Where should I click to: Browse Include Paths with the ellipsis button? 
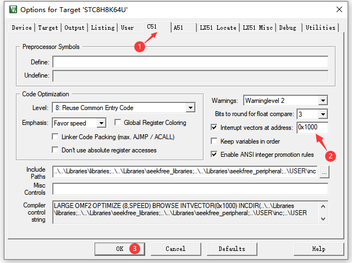coord(324,172)
